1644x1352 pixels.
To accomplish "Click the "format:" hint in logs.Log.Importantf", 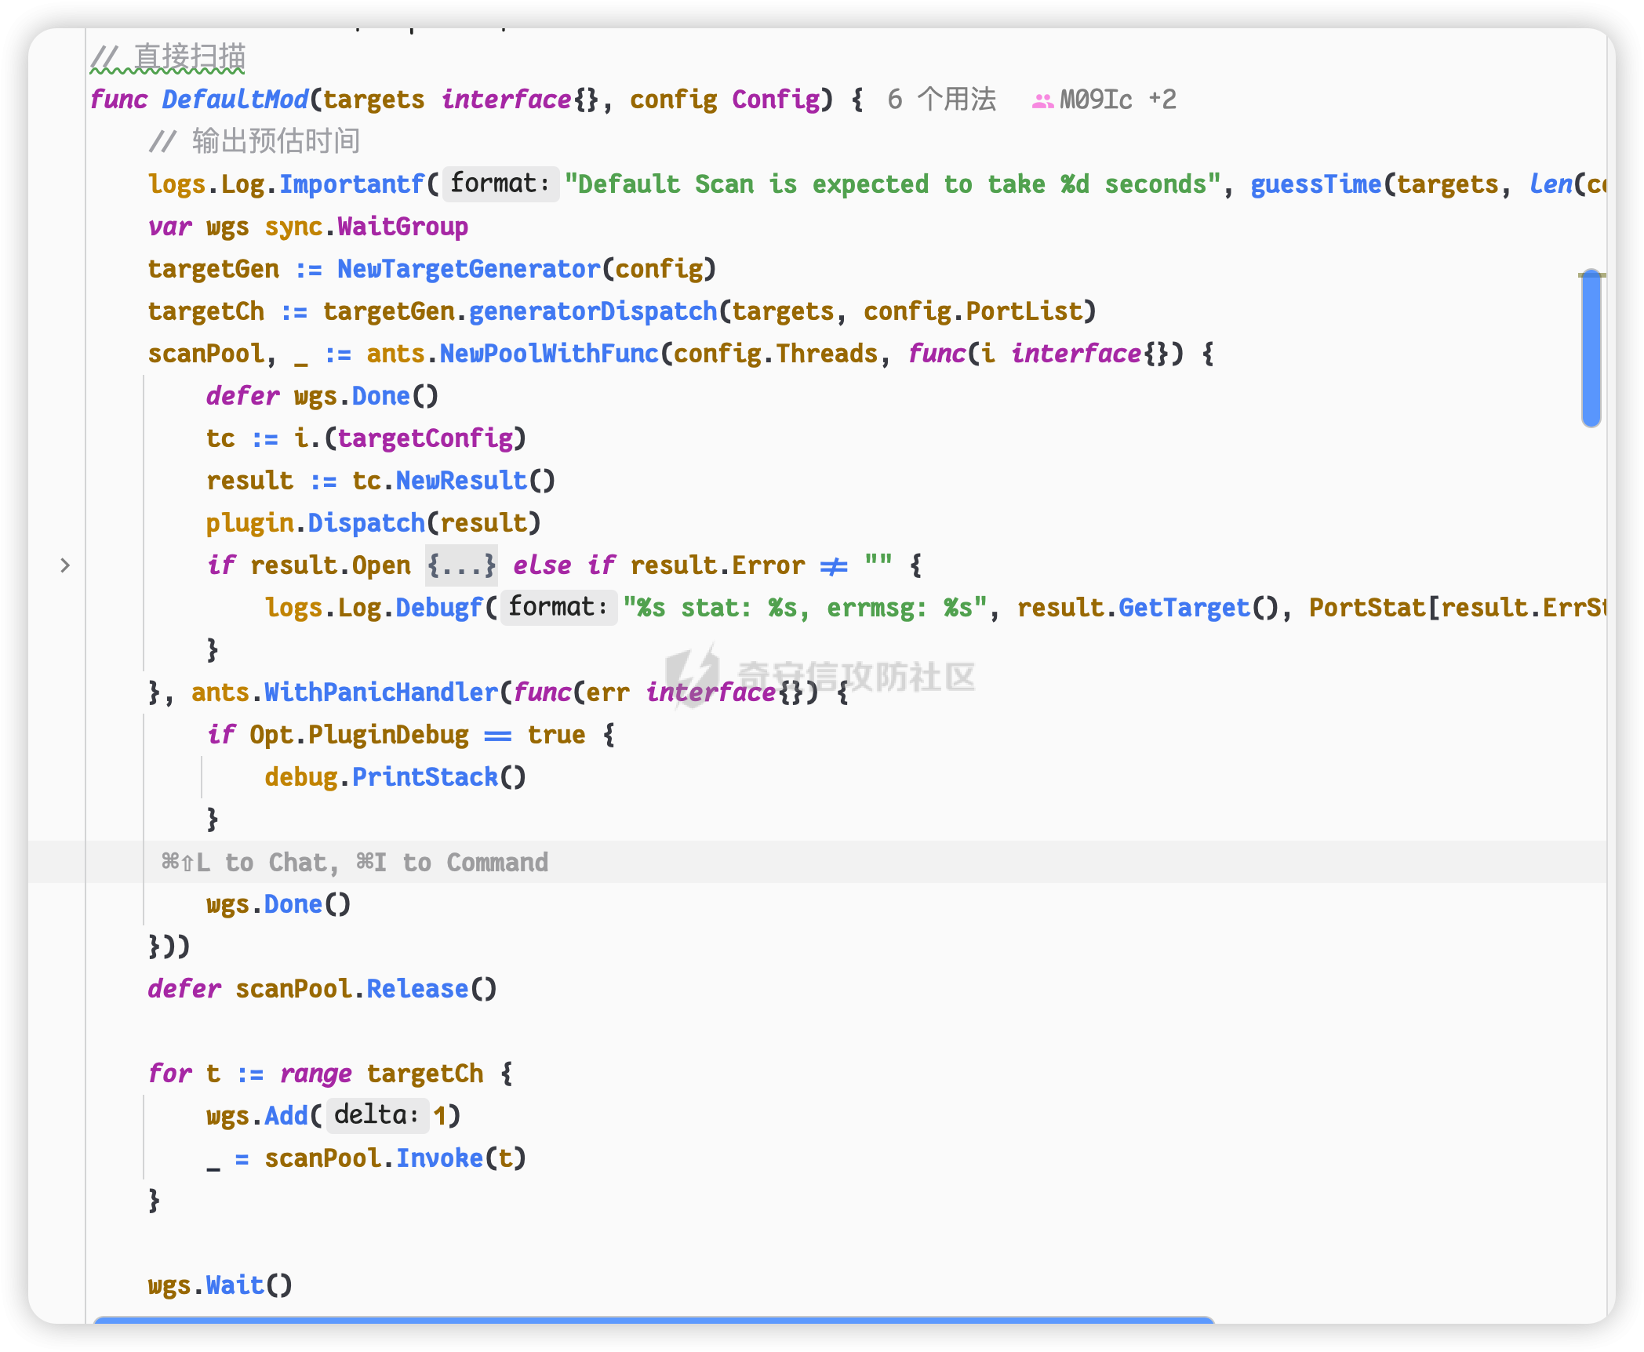I will 500,184.
